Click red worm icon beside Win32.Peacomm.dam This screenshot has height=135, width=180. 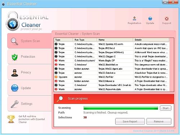pos(56,89)
